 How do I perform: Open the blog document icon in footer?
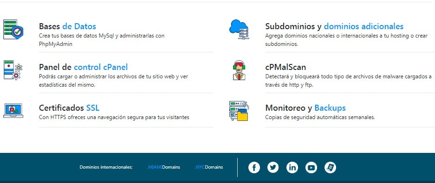pos(330,168)
